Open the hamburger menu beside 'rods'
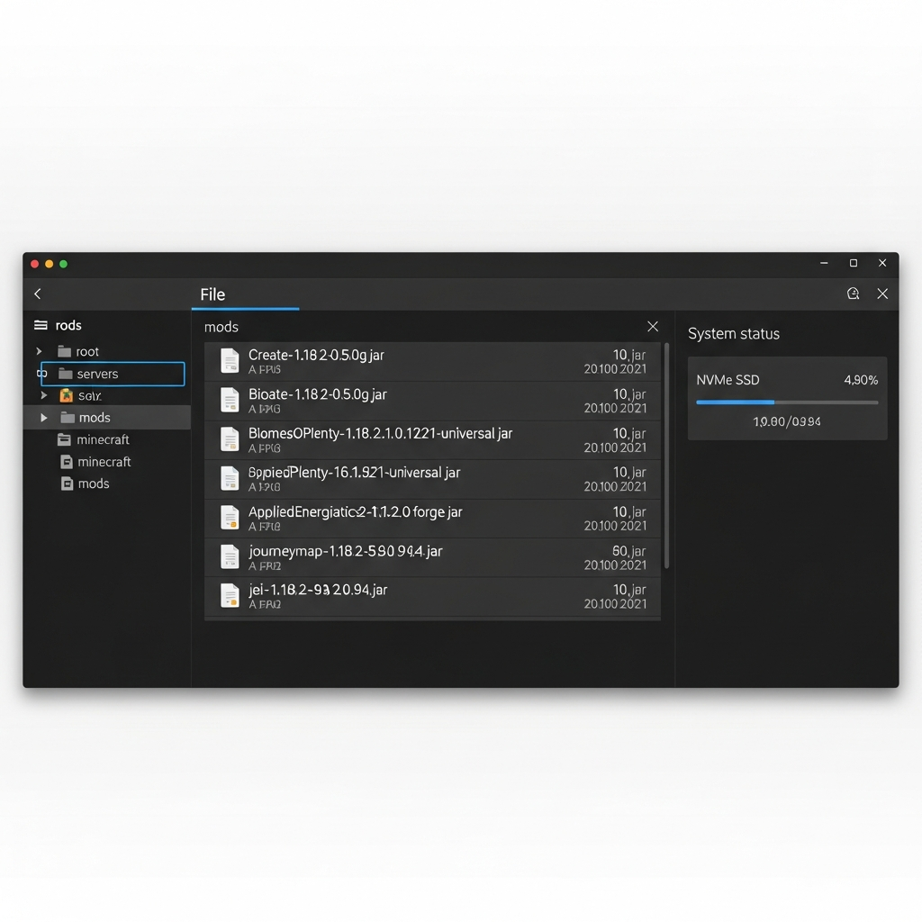This screenshot has width=922, height=922. 41,325
